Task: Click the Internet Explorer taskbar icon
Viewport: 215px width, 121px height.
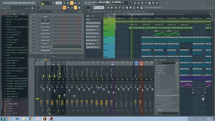Action: [x=17, y=119]
